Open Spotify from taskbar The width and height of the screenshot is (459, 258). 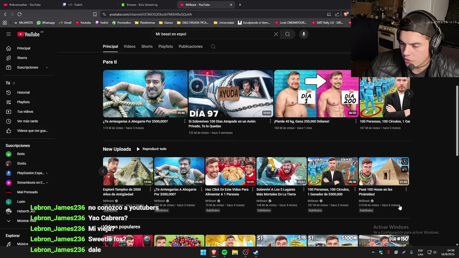[x=224, y=252]
